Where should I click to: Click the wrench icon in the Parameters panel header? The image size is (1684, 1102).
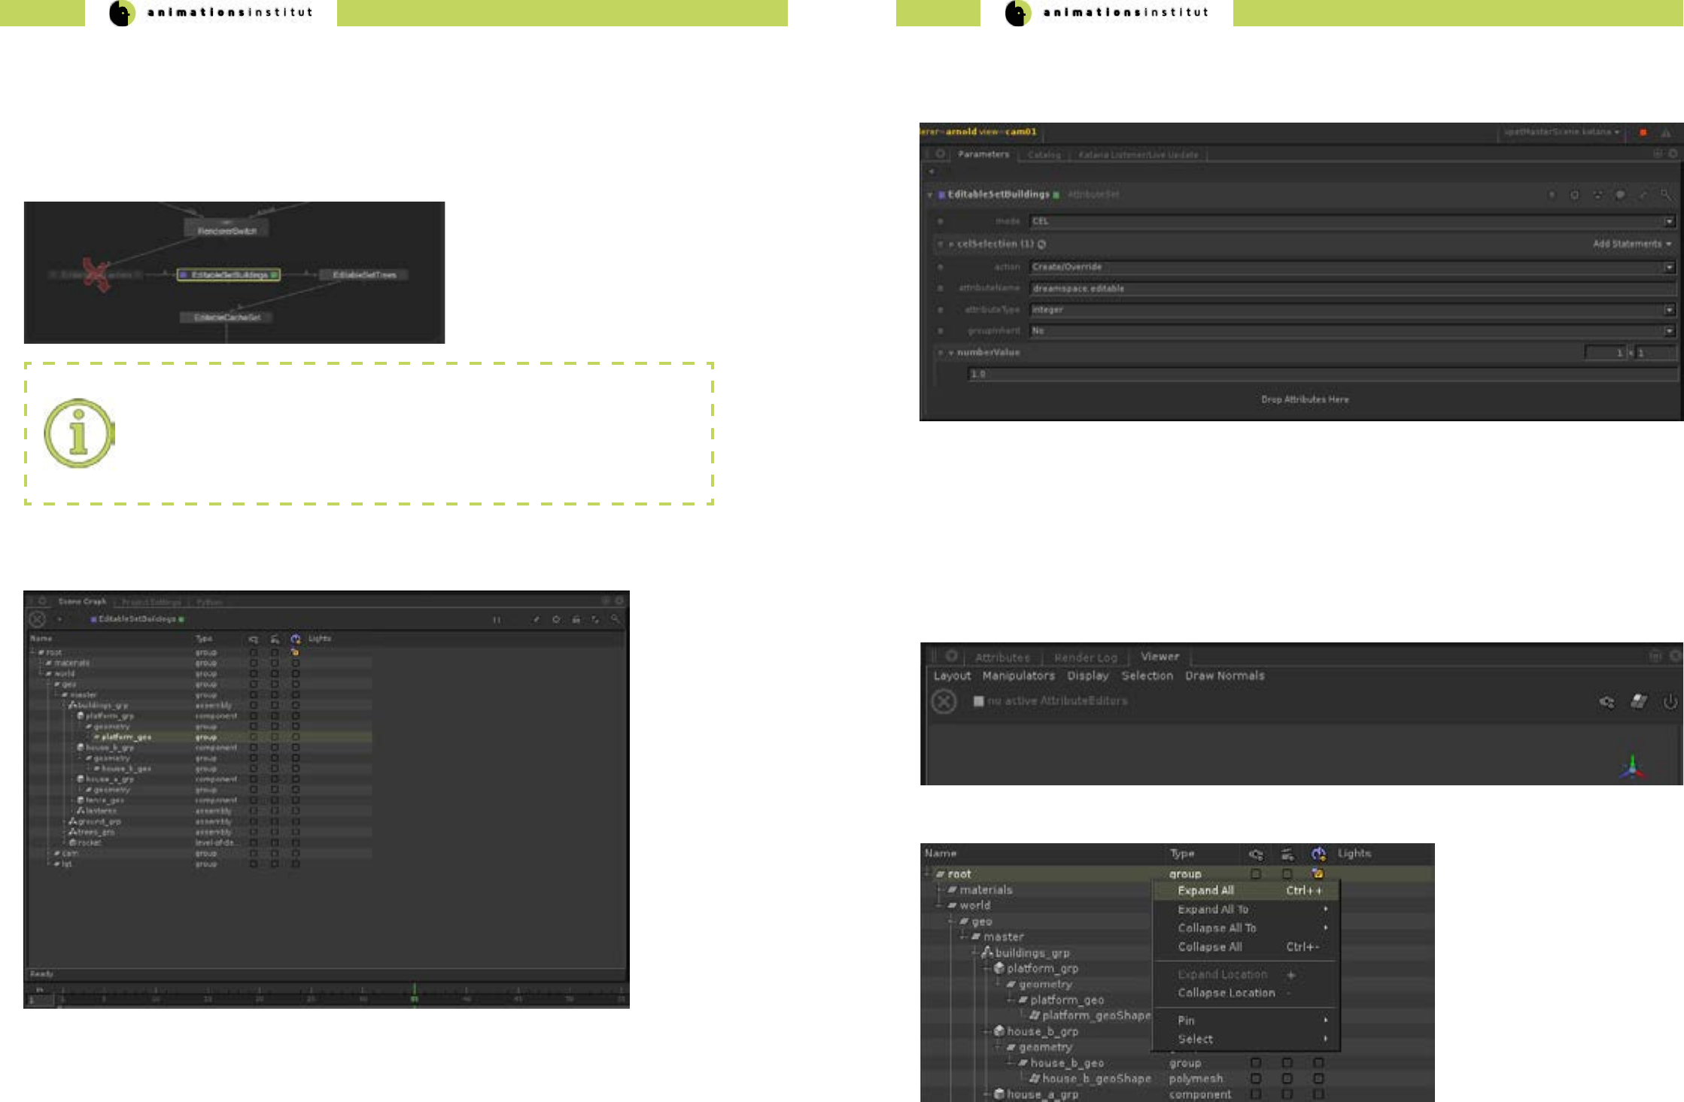pyautogui.click(x=1643, y=195)
